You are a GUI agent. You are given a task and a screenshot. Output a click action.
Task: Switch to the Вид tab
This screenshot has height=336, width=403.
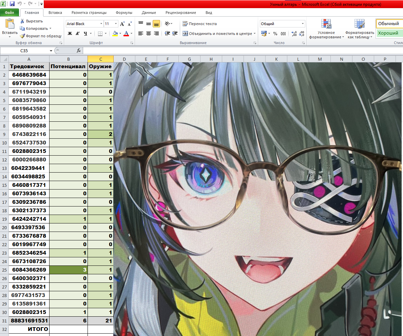209,13
